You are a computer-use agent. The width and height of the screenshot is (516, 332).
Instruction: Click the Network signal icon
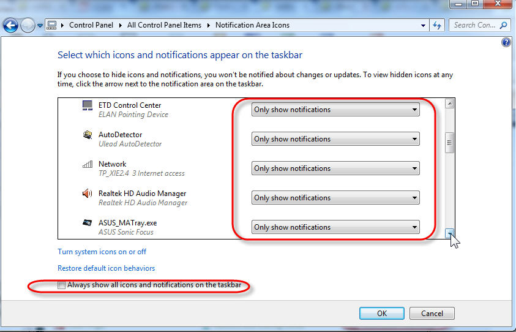[x=87, y=164]
